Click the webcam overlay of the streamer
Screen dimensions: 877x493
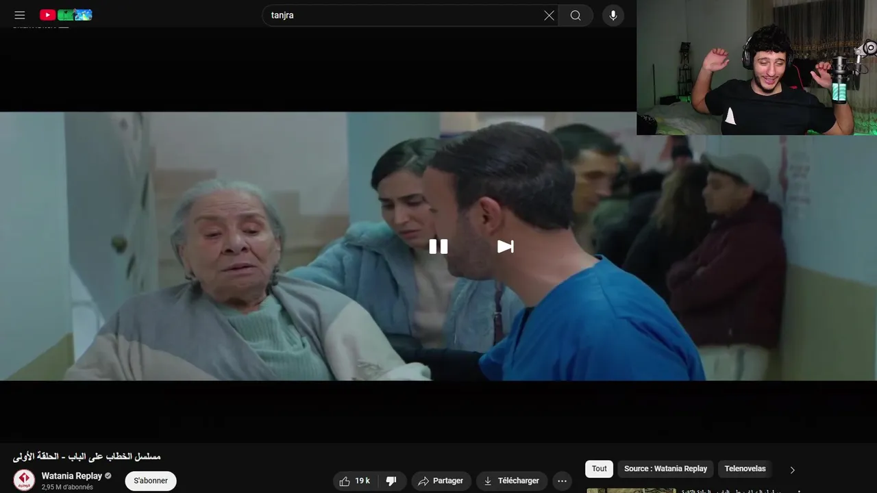point(756,67)
